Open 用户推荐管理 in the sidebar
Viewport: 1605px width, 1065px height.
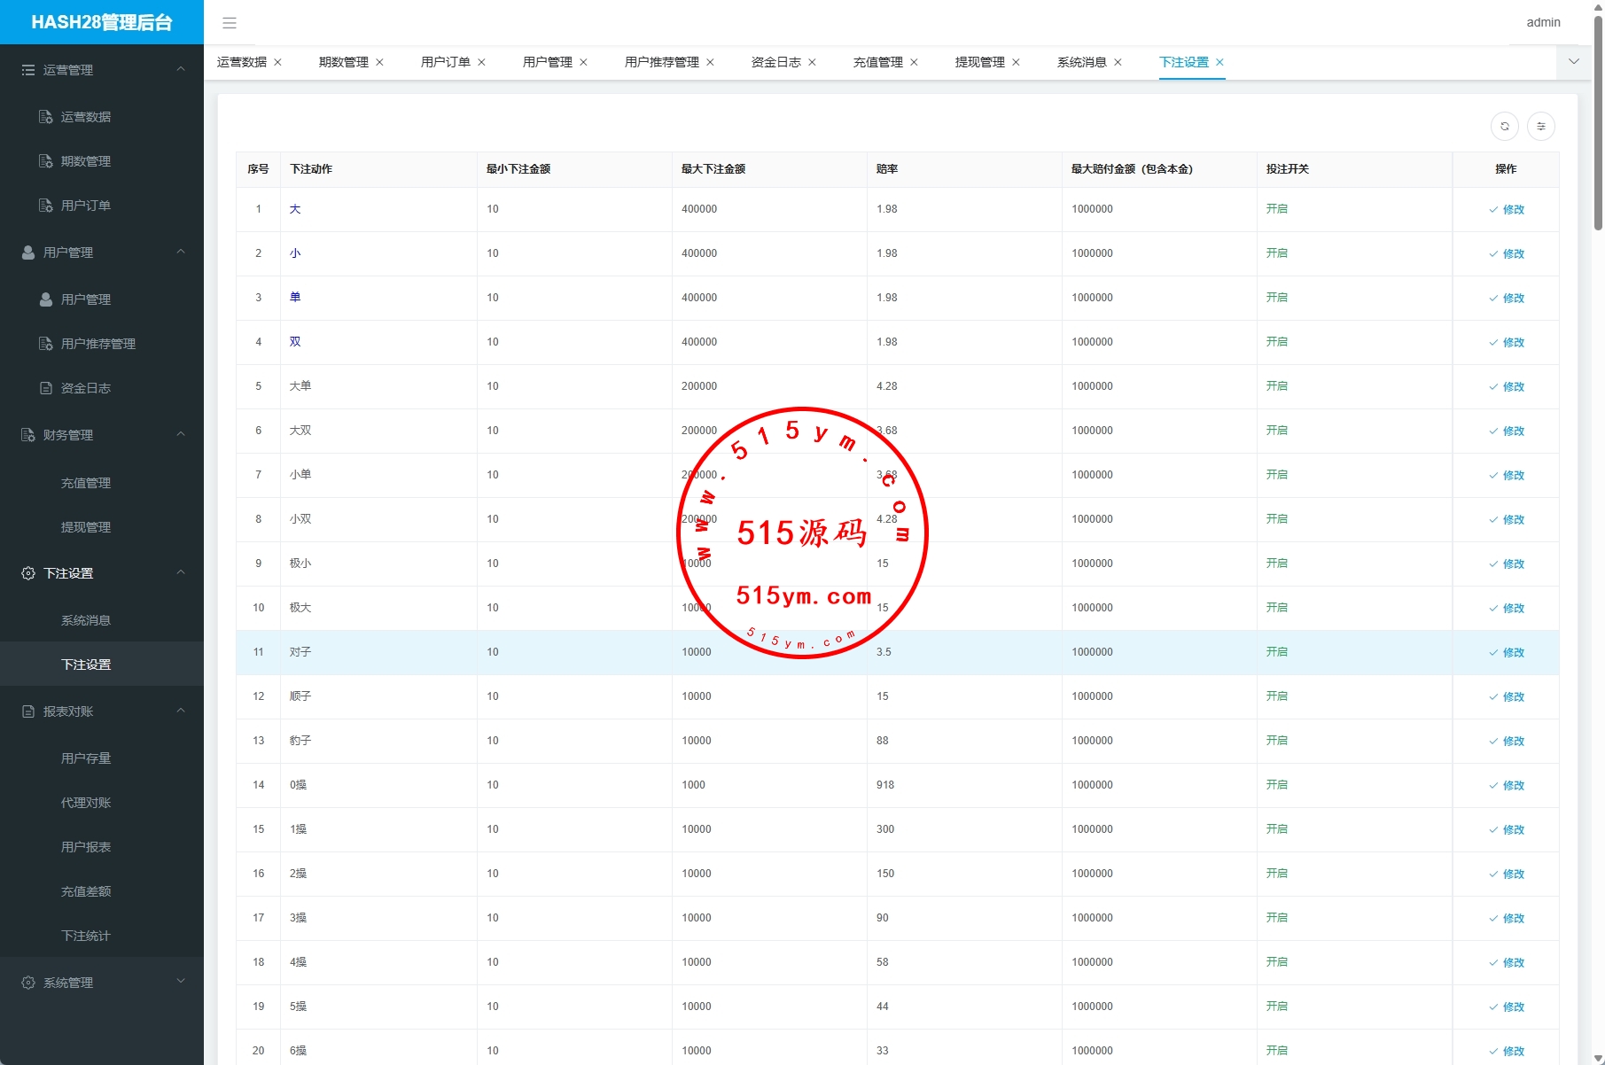[97, 344]
